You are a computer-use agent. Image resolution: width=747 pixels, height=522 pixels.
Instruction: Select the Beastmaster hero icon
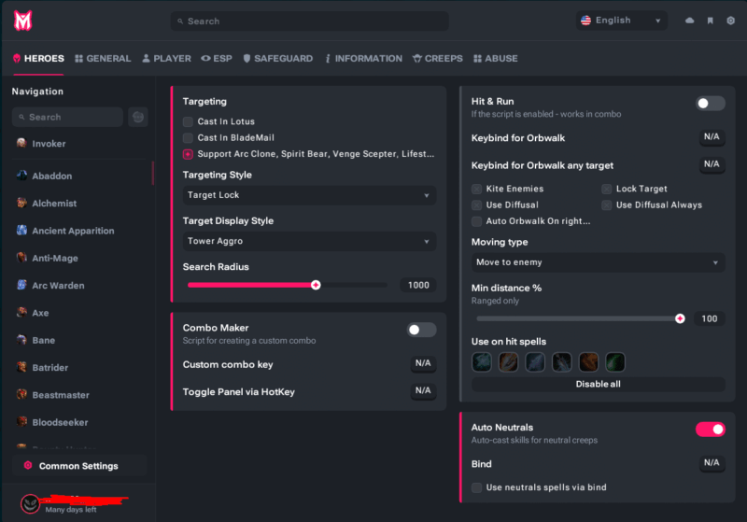click(21, 394)
